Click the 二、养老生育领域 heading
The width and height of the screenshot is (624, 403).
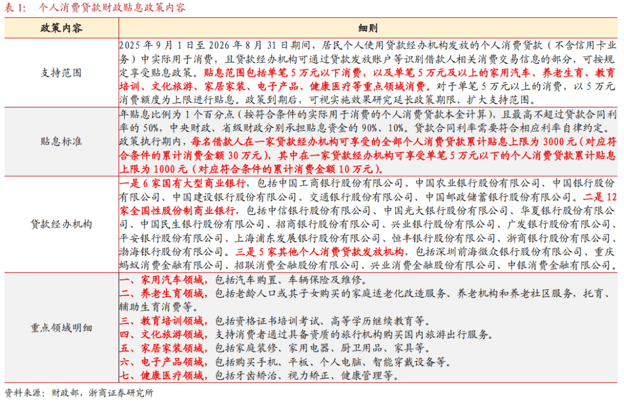tap(162, 294)
